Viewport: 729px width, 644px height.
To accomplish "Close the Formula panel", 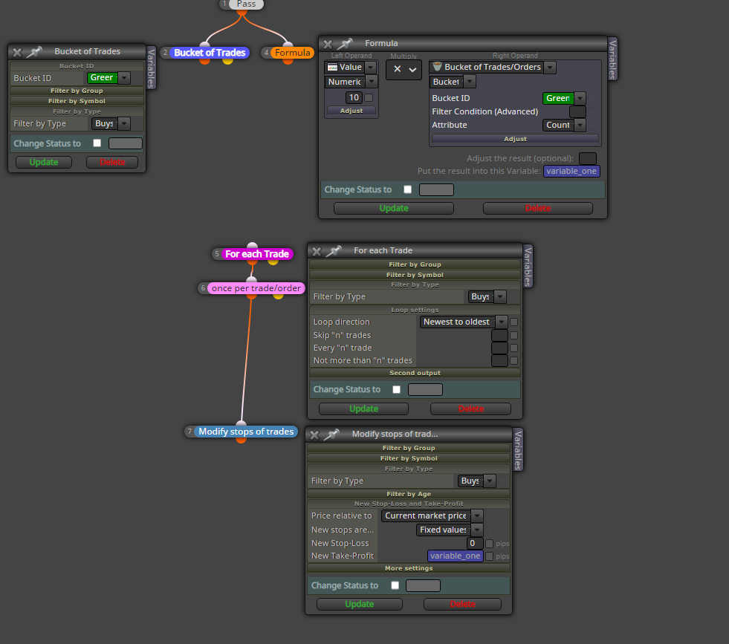I will [328, 44].
